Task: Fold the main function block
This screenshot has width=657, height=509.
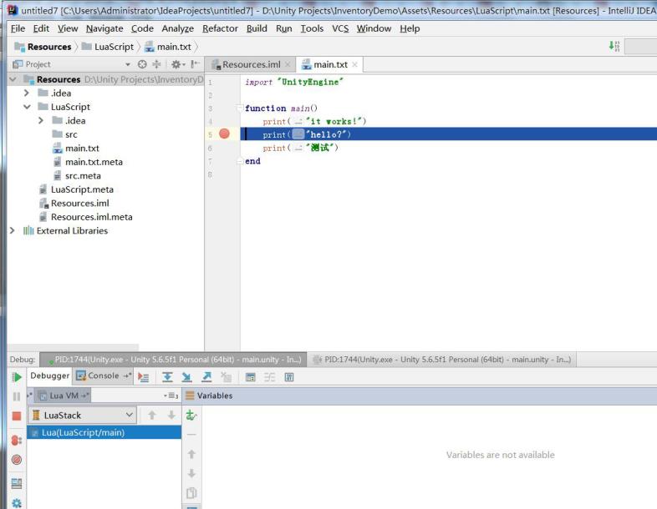Action: click(240, 108)
